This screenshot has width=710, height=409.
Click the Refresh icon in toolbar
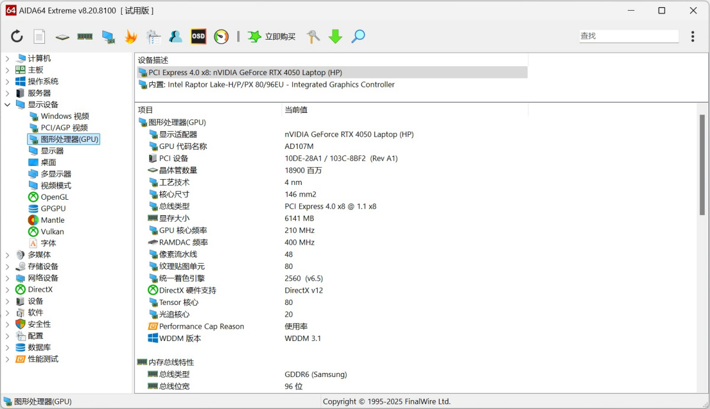(17, 37)
